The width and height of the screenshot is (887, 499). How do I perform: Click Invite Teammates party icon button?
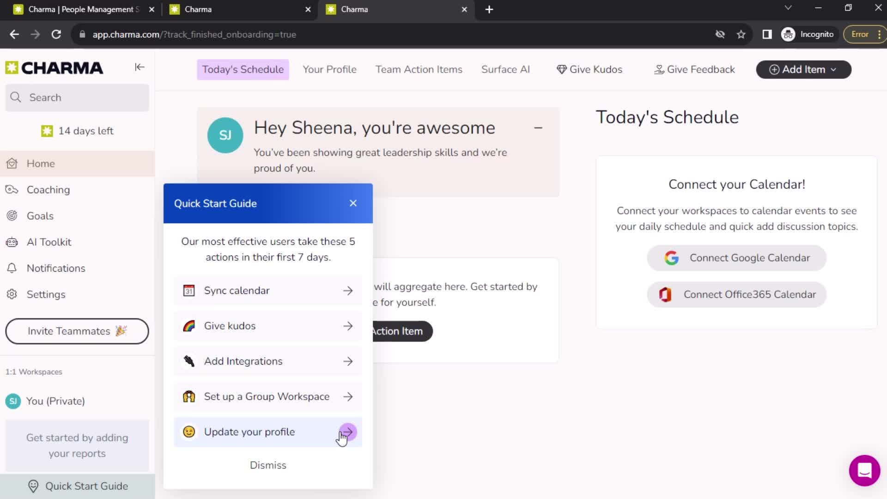(x=77, y=331)
